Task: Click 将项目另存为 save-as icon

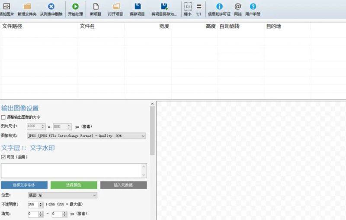Action: coord(164,7)
